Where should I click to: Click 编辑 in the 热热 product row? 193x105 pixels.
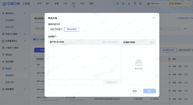click(x=174, y=66)
